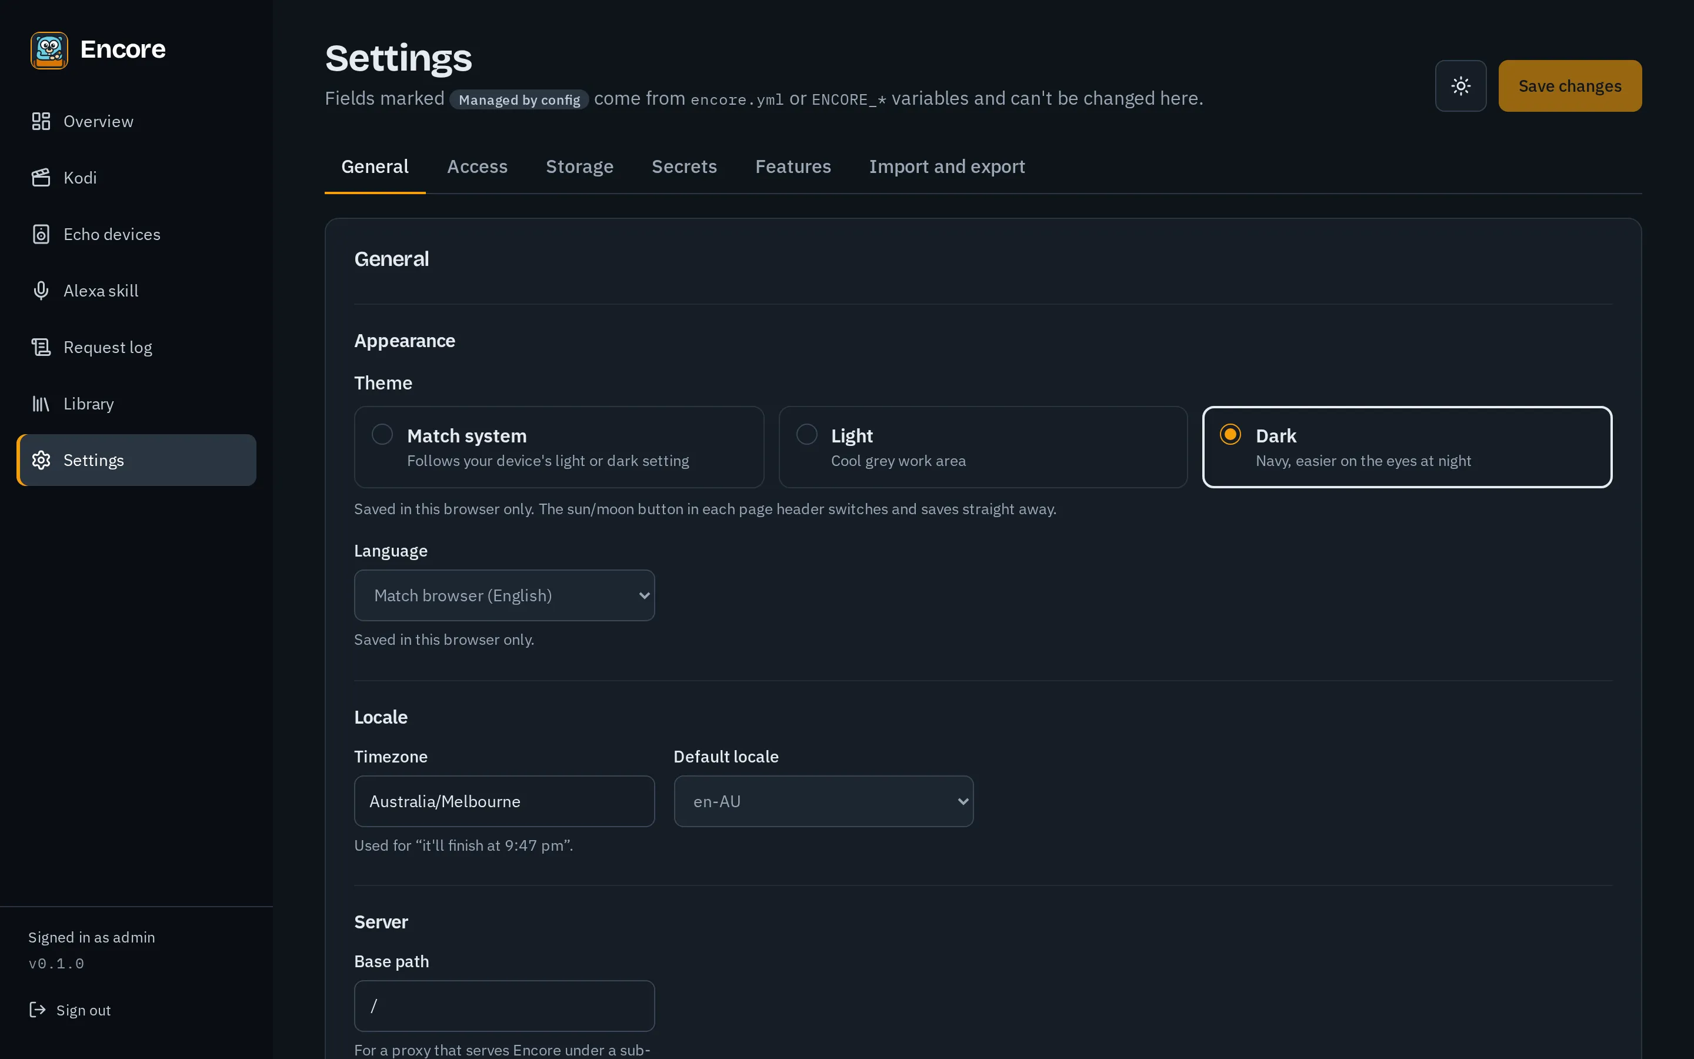Open Request log via scroll icon
The height and width of the screenshot is (1059, 1694).
[x=41, y=347]
